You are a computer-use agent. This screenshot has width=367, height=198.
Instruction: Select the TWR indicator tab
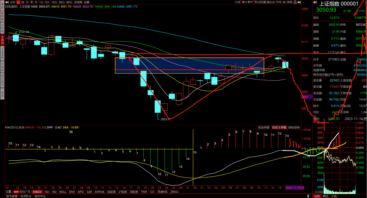144,192
